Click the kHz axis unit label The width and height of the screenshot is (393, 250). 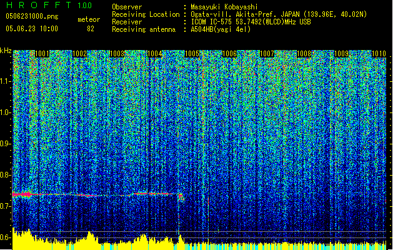click(6, 51)
